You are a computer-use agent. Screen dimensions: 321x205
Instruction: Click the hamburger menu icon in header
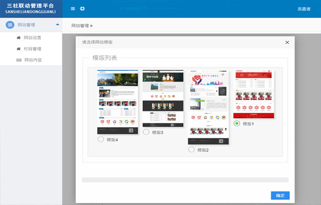(73, 9)
